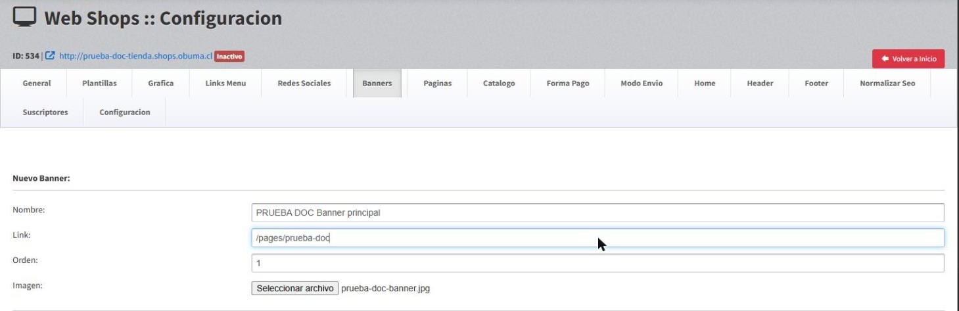
Task: Open the Catalogo tab
Action: click(499, 84)
